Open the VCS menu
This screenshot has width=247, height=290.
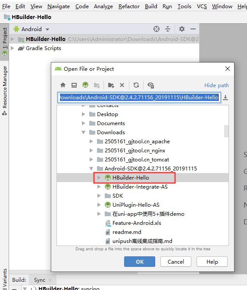tap(202, 6)
